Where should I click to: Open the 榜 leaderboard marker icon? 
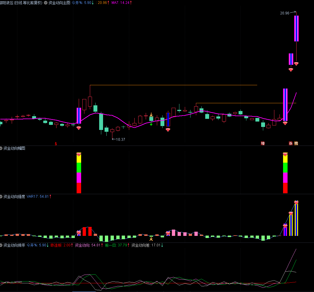[296, 143]
